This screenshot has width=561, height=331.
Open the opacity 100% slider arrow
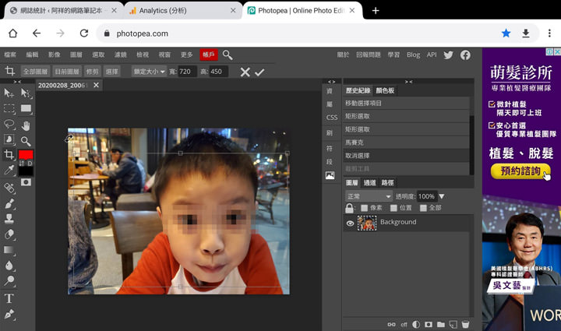tap(442, 196)
